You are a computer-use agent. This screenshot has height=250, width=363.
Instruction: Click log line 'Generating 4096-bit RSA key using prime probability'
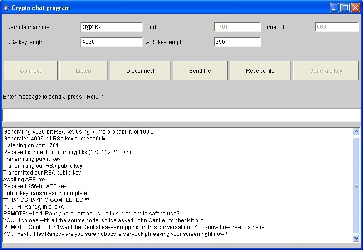pos(78,132)
